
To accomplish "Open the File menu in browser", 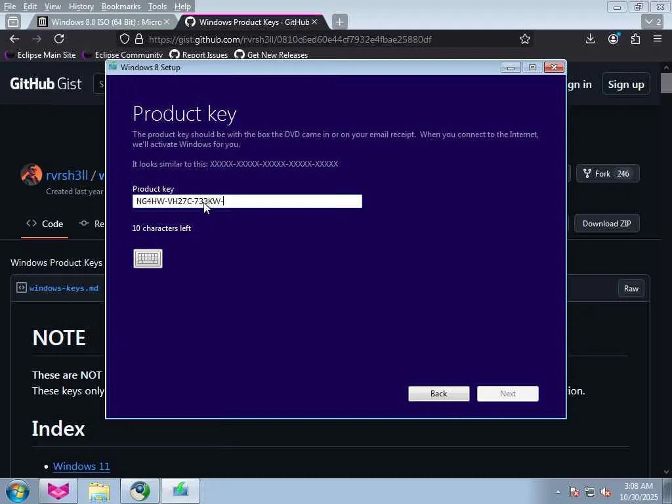I will coord(9,7).
